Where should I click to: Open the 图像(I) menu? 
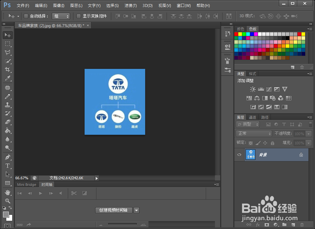(59, 6)
